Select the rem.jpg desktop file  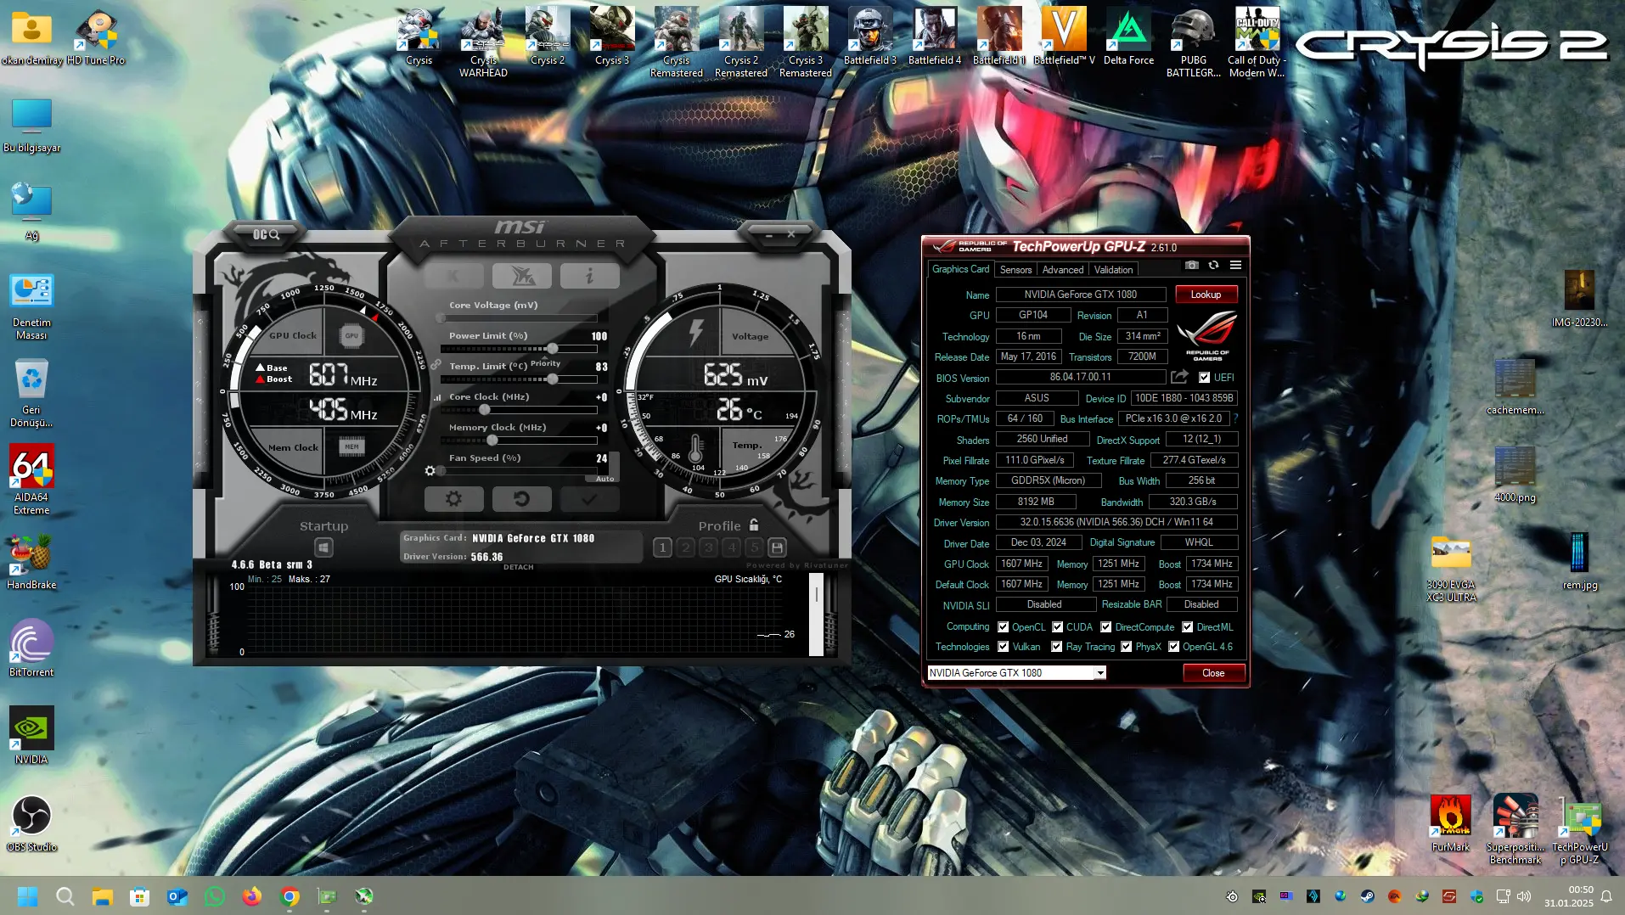(1579, 561)
